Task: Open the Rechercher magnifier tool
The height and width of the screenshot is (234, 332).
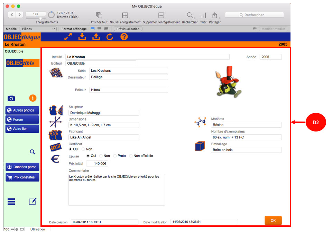Action: [190, 15]
